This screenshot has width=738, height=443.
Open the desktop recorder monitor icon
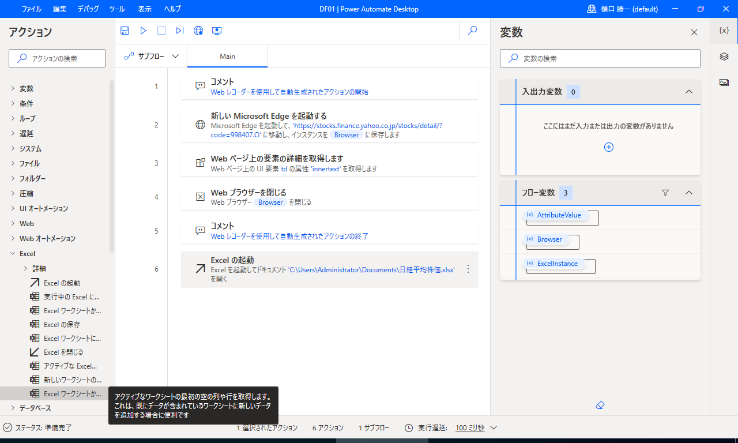coord(217,31)
